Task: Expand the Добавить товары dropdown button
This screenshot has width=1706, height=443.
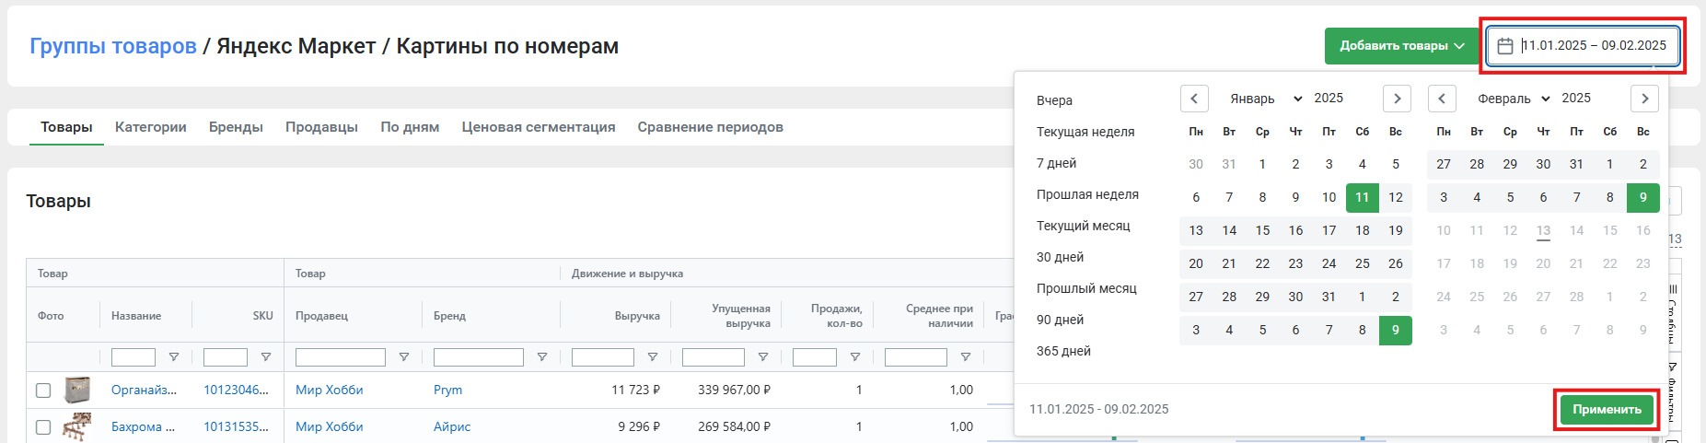Action: (x=1401, y=46)
